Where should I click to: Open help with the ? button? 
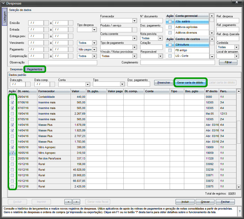coord(240,211)
